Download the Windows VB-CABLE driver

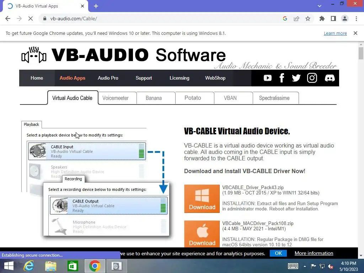tap(202, 199)
